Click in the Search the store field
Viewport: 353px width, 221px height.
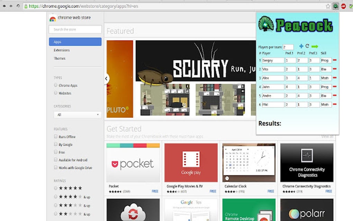pyautogui.click(x=75, y=29)
